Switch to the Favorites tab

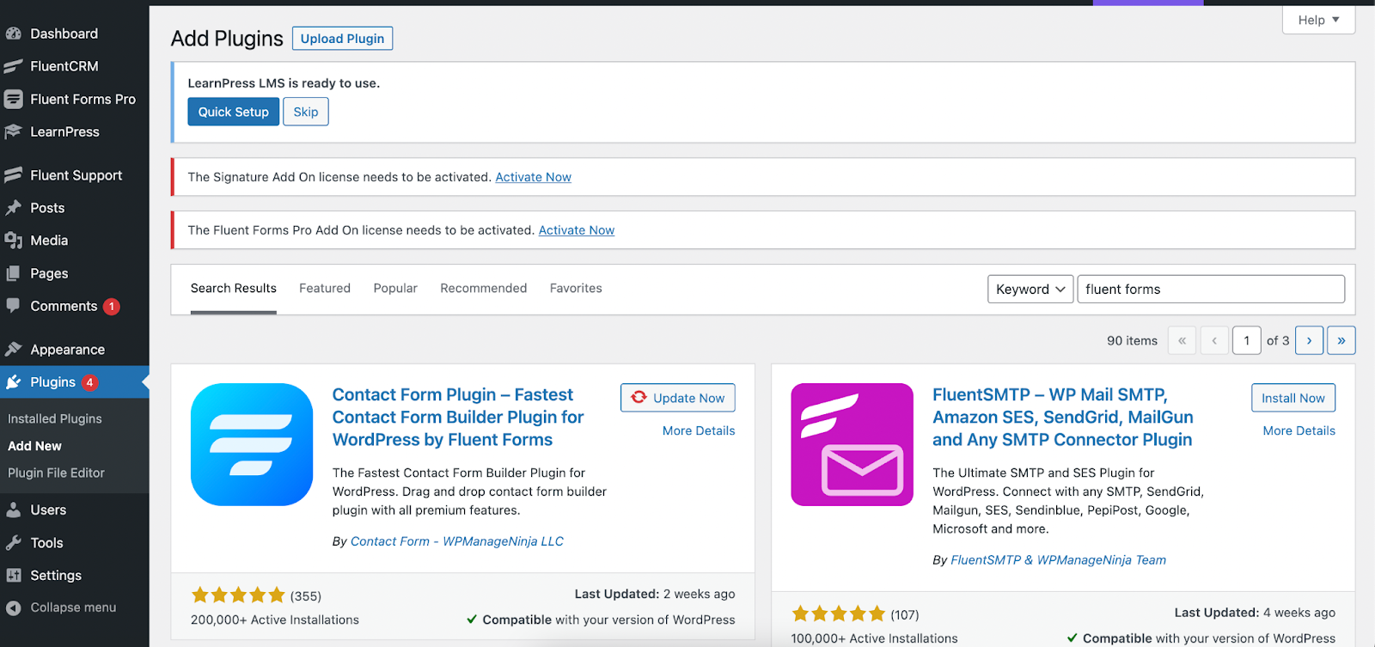[576, 289]
